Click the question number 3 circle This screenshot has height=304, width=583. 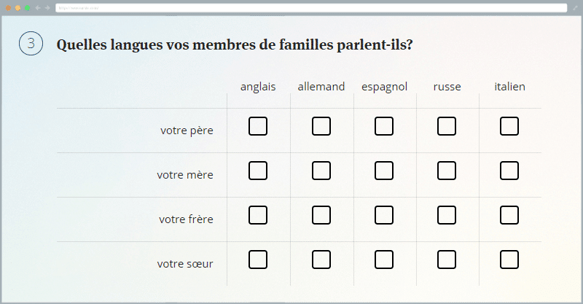(x=31, y=44)
